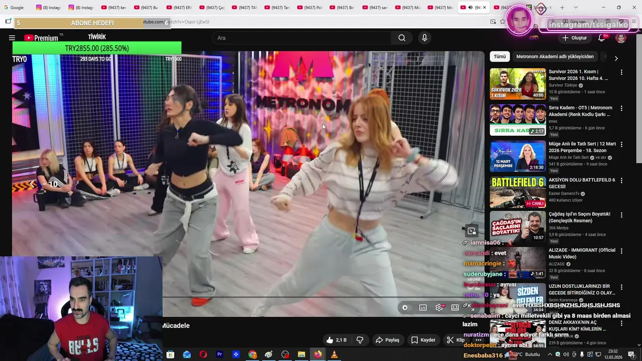Open Microsoft Store from taskbar

(x=170, y=354)
